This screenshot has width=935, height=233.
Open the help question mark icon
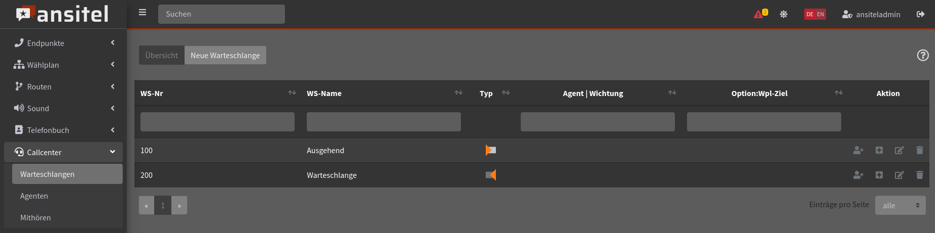(x=923, y=55)
